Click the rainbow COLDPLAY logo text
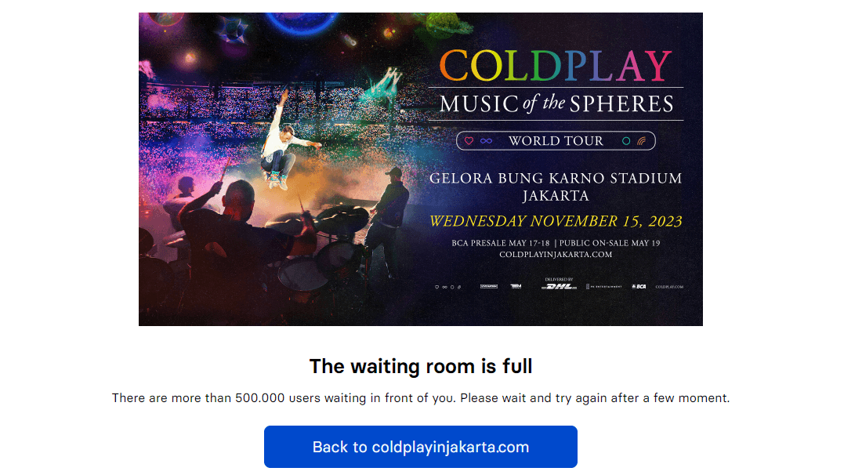Image resolution: width=844 pixels, height=475 pixels. pos(556,67)
